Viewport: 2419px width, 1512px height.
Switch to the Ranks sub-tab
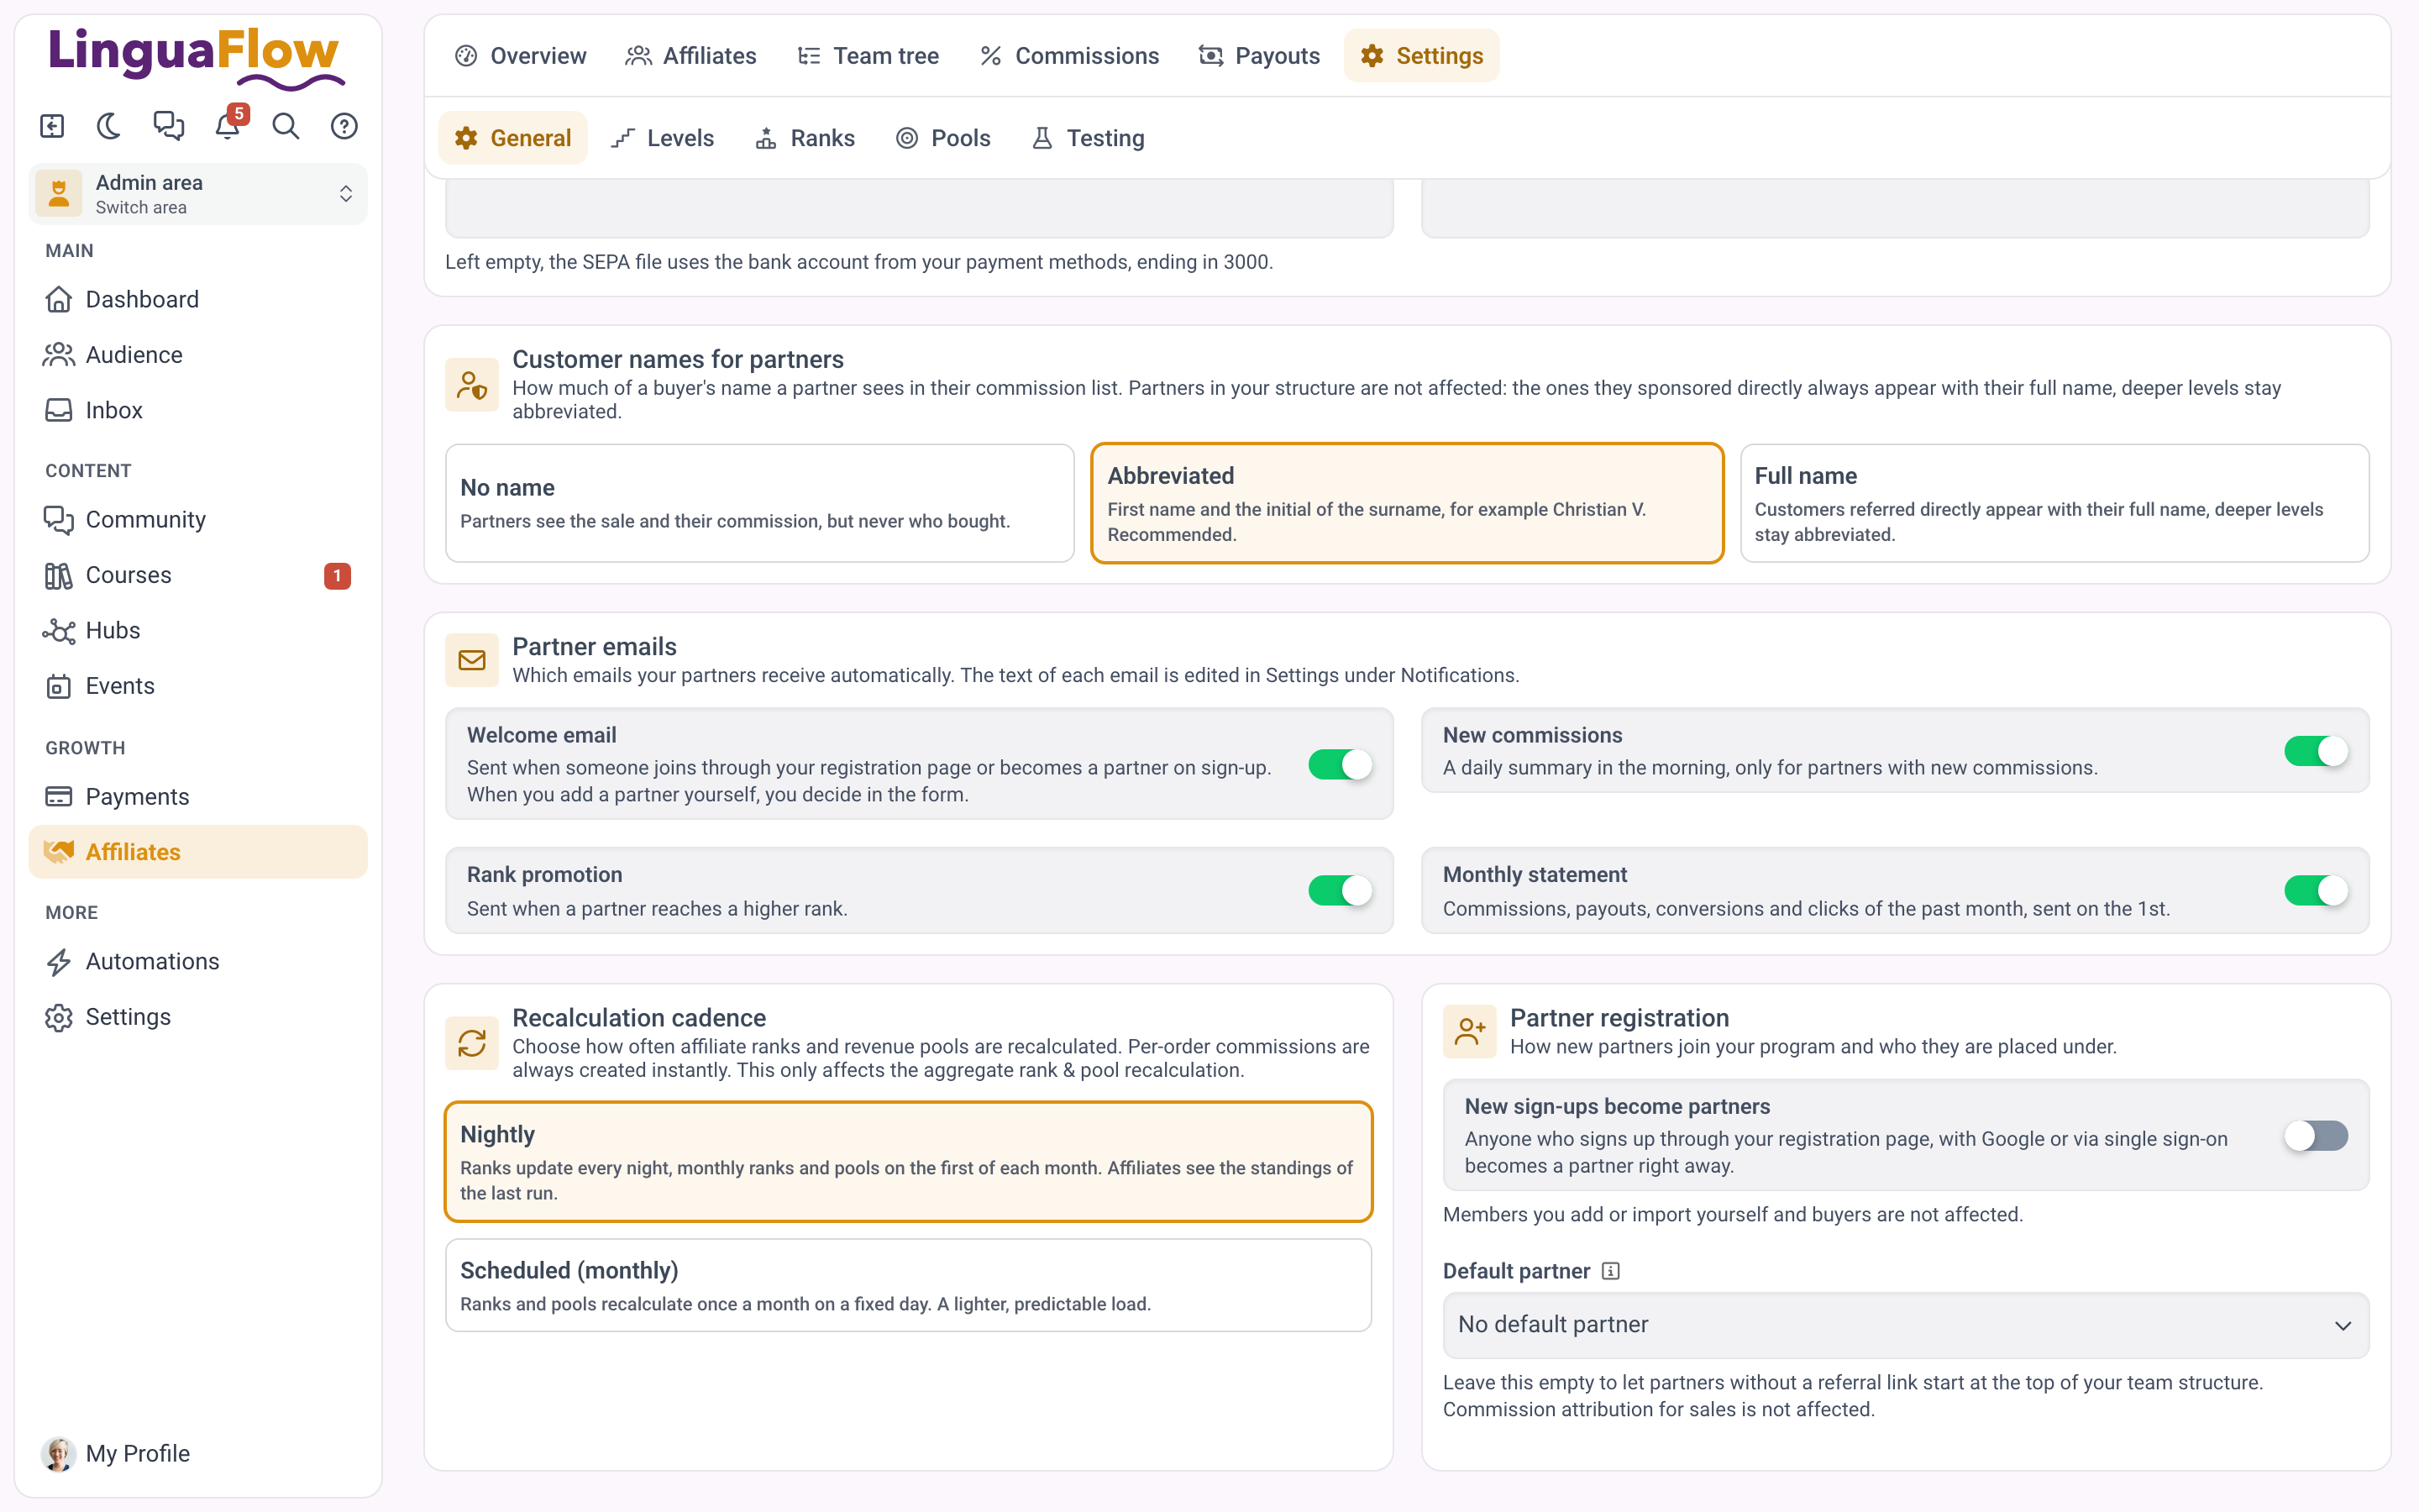pos(805,138)
